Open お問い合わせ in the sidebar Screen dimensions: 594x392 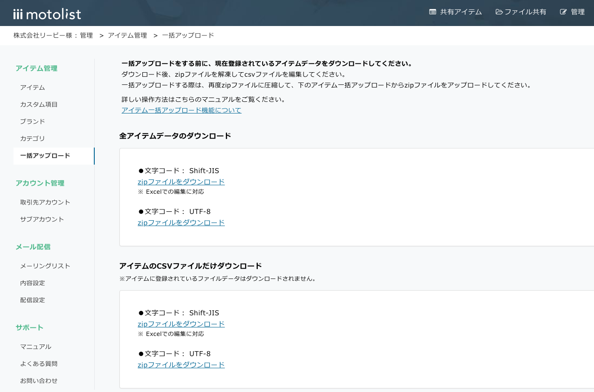pyautogui.click(x=39, y=381)
